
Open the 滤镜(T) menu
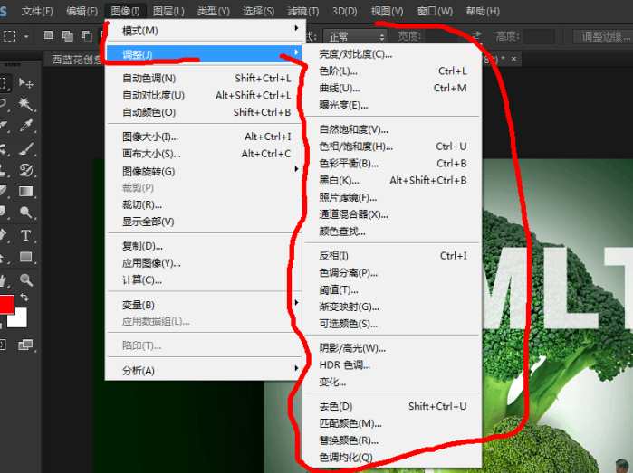pyautogui.click(x=302, y=11)
